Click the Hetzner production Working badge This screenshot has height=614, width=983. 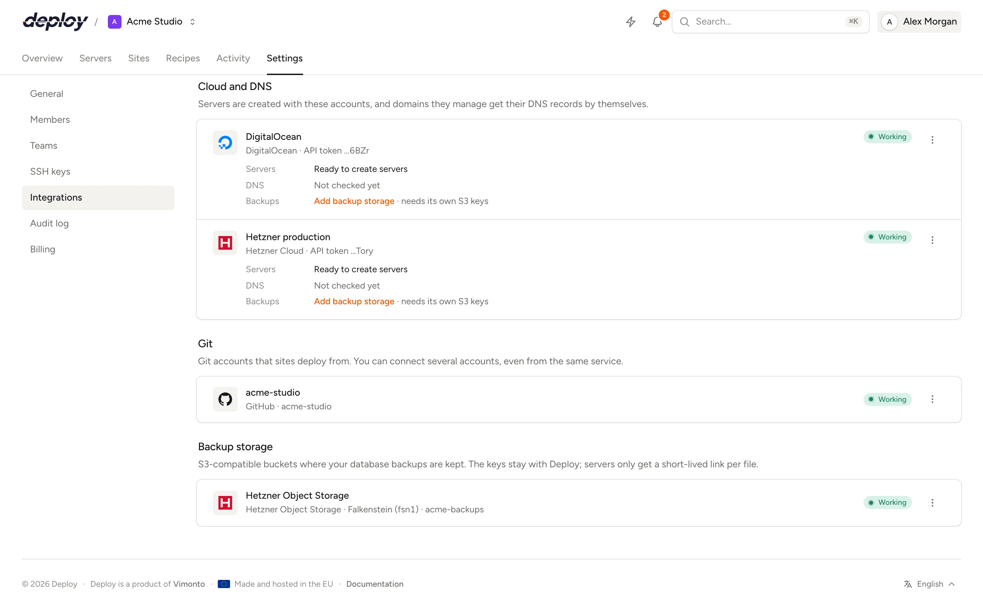click(x=887, y=237)
